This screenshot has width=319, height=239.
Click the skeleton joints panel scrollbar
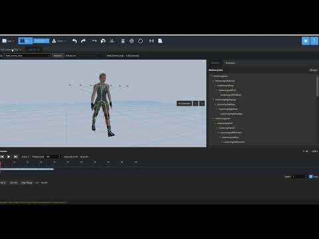click(x=317, y=86)
